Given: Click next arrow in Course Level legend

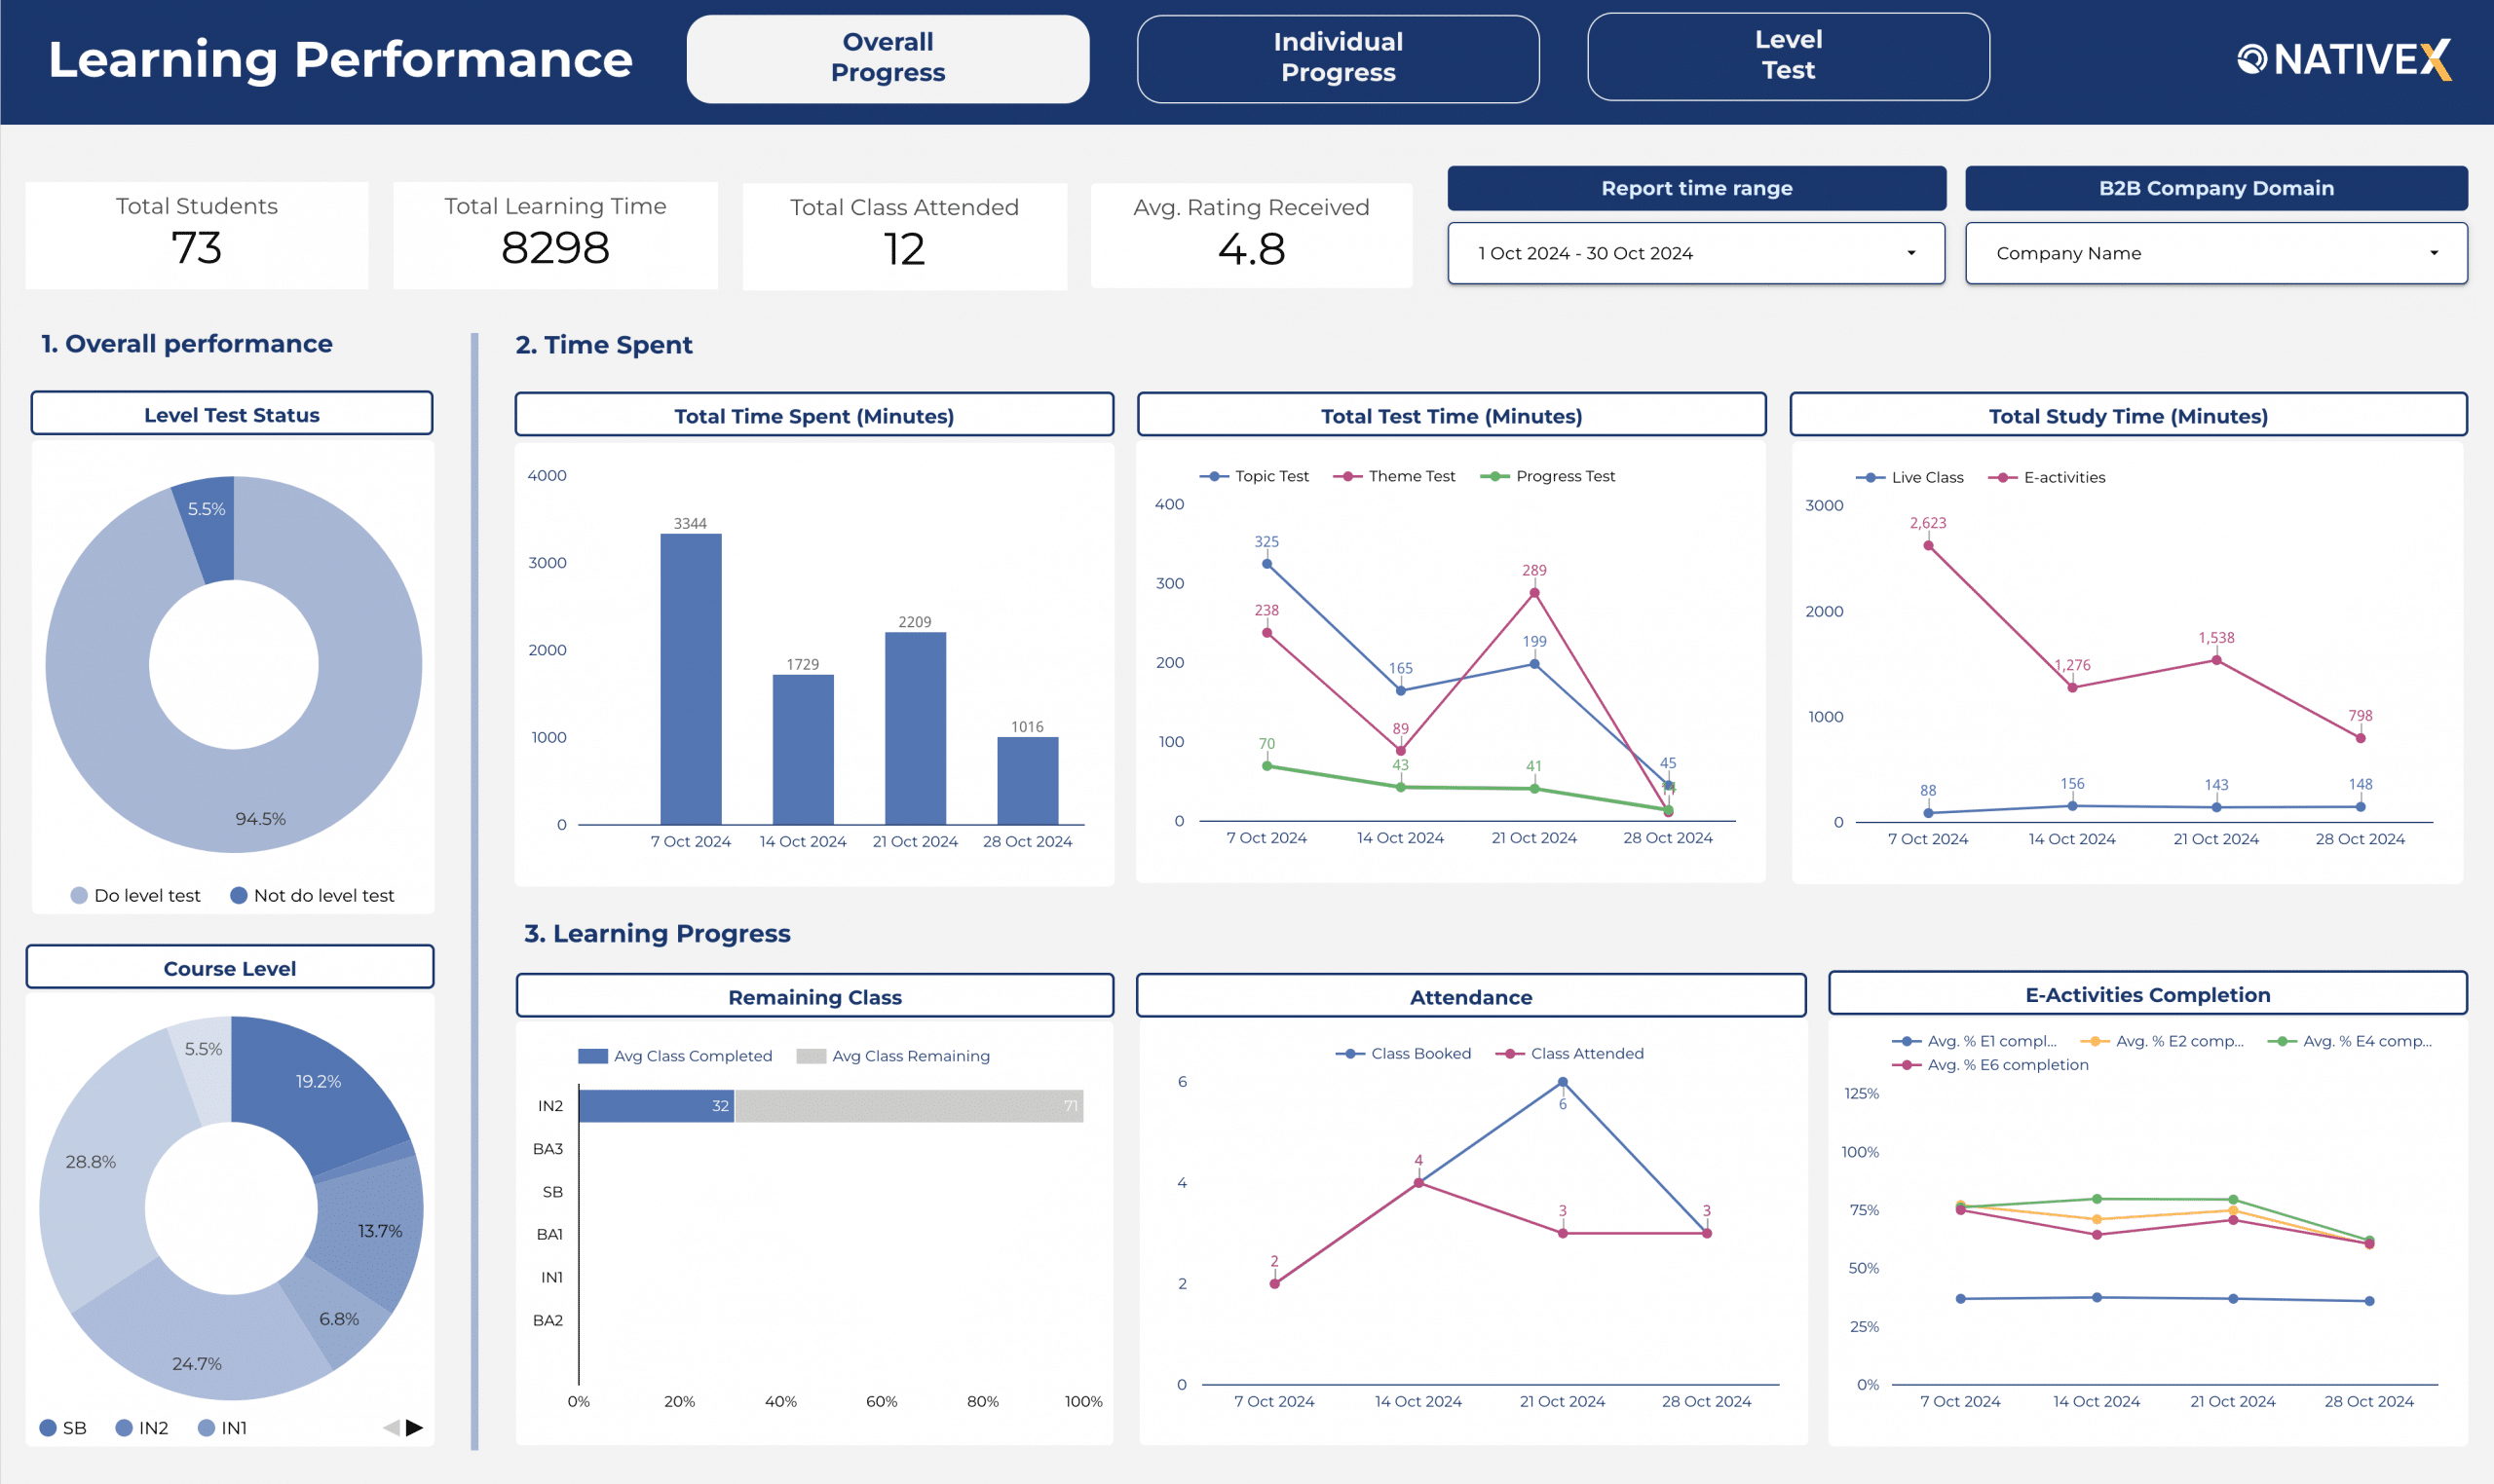Looking at the screenshot, I should coord(414,1428).
